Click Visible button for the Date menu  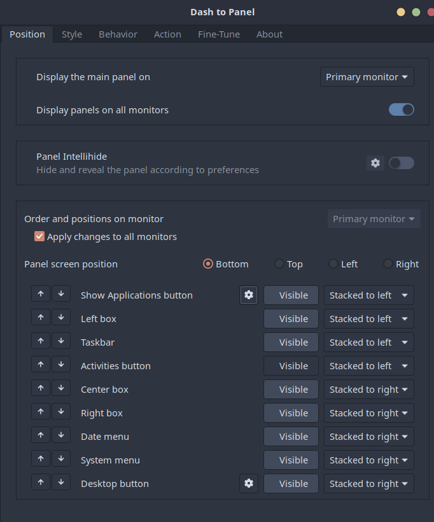point(290,436)
